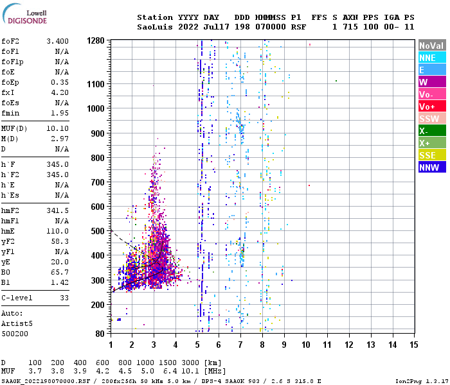Click the yF2 value 58.3

[x=60, y=241]
